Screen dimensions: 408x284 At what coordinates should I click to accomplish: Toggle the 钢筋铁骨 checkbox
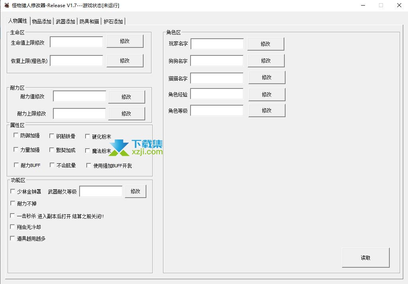tap(52, 136)
